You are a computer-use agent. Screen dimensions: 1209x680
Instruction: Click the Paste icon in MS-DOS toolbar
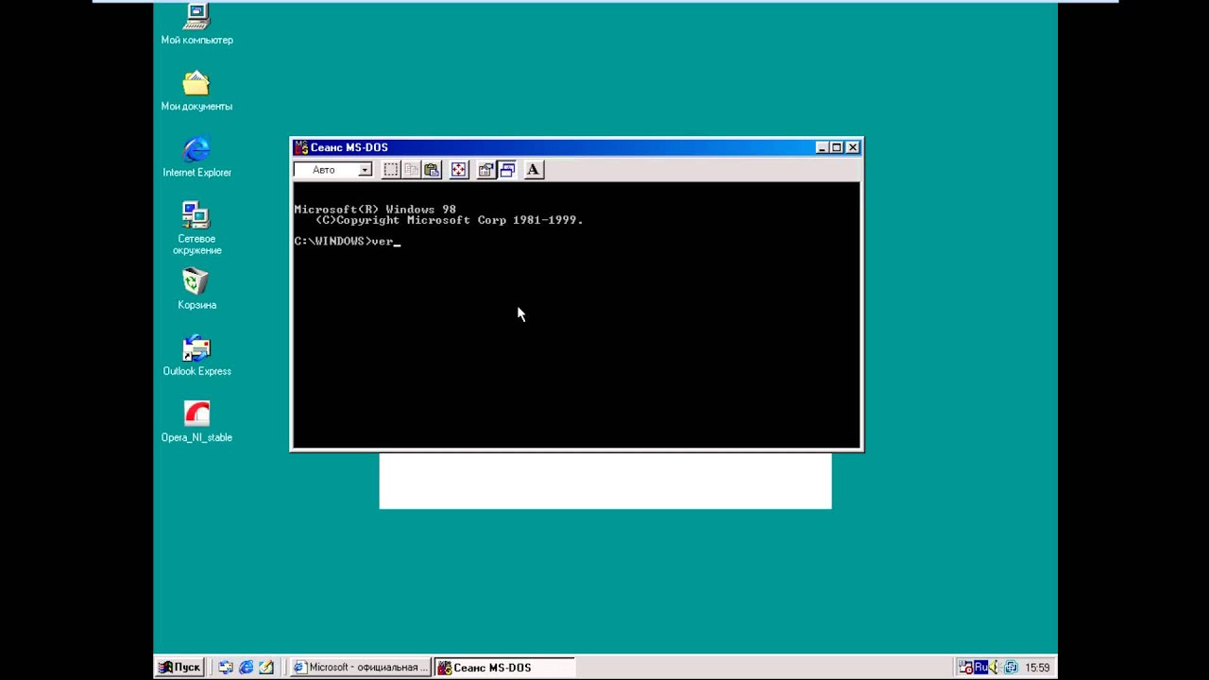point(432,170)
